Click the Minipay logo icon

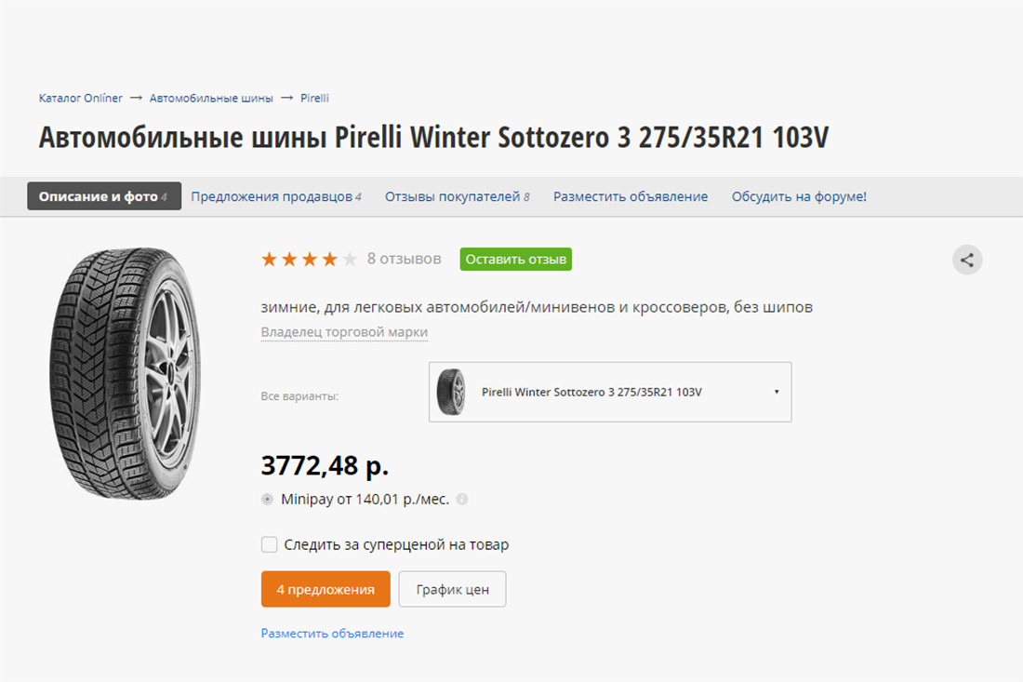point(267,500)
